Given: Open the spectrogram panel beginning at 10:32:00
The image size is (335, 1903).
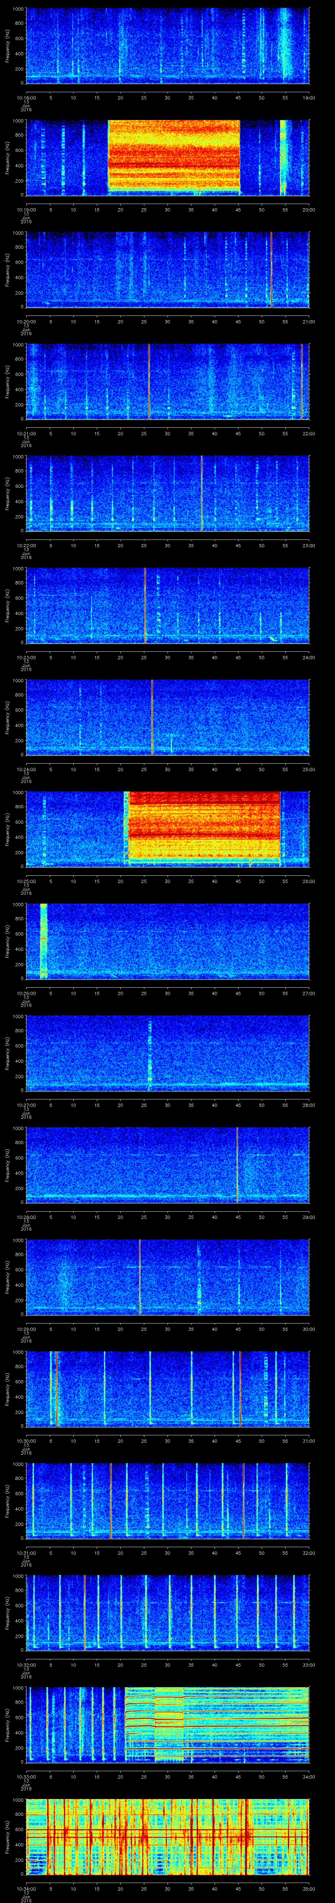Looking at the screenshot, I should point(168,1613).
